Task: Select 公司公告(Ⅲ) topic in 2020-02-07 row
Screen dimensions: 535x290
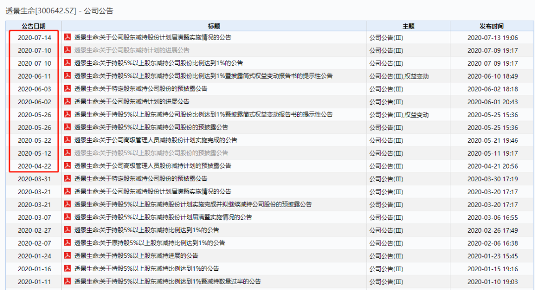Action: (386, 244)
